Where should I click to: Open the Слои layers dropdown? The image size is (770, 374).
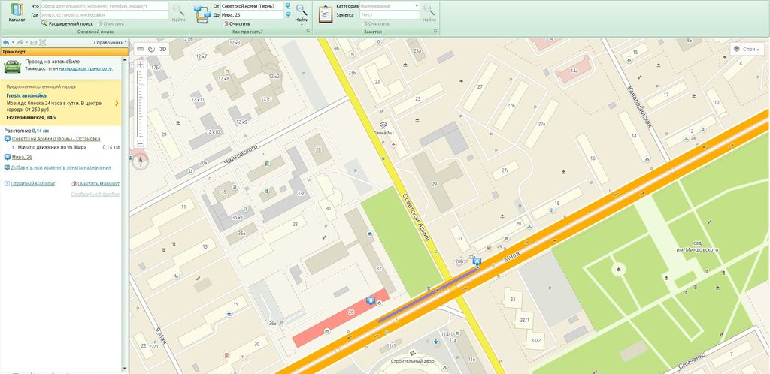[746, 49]
